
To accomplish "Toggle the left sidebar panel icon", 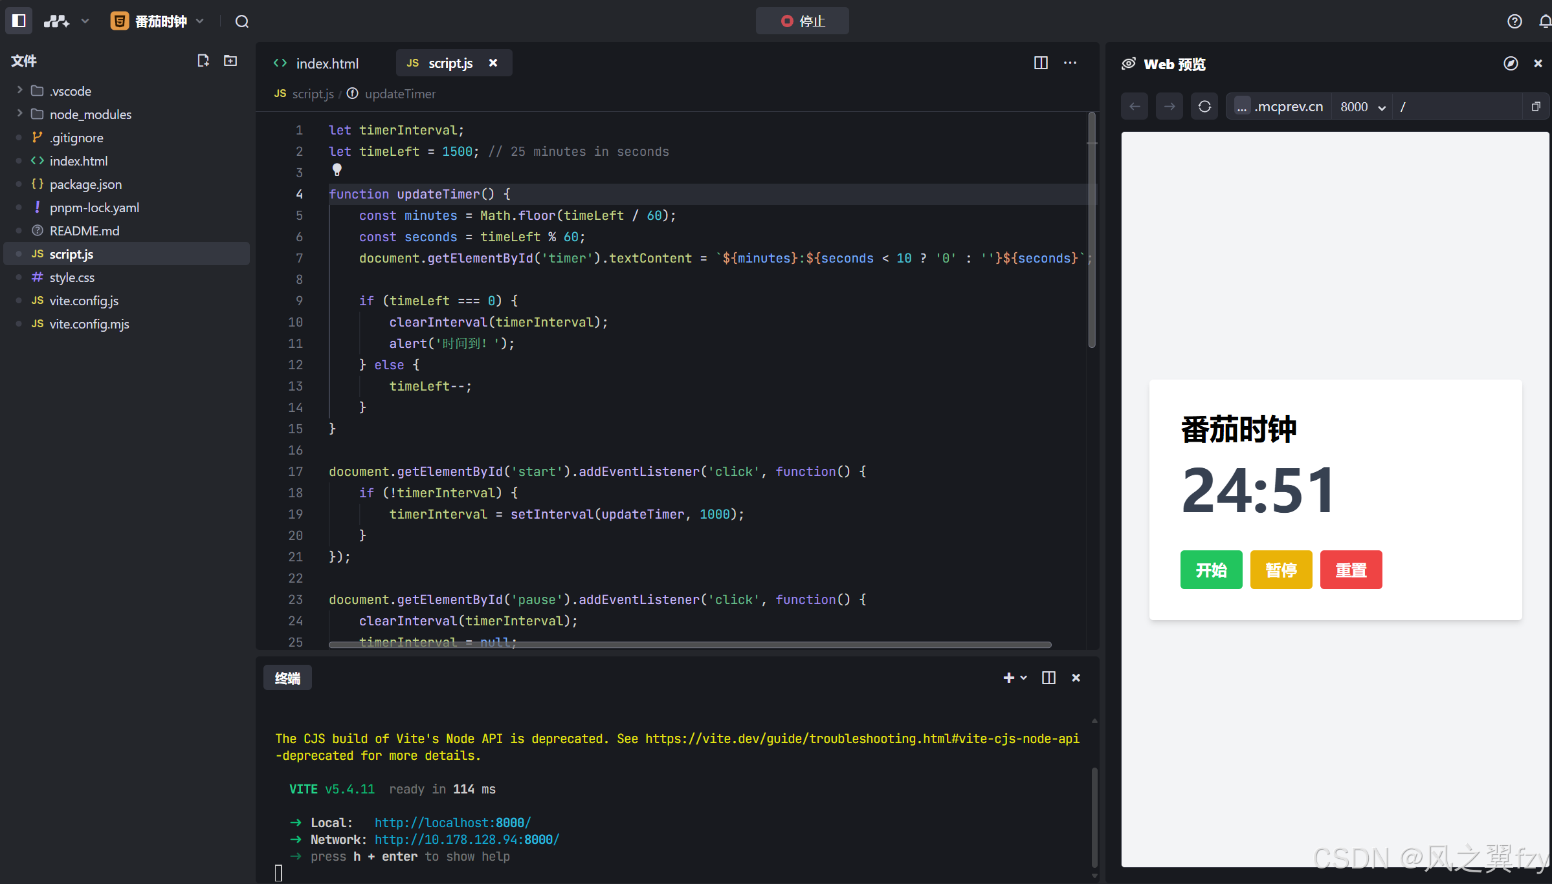I will [x=19, y=21].
